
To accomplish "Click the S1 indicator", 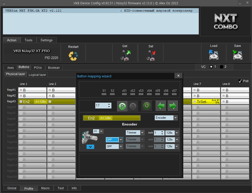I will pos(104,94).
